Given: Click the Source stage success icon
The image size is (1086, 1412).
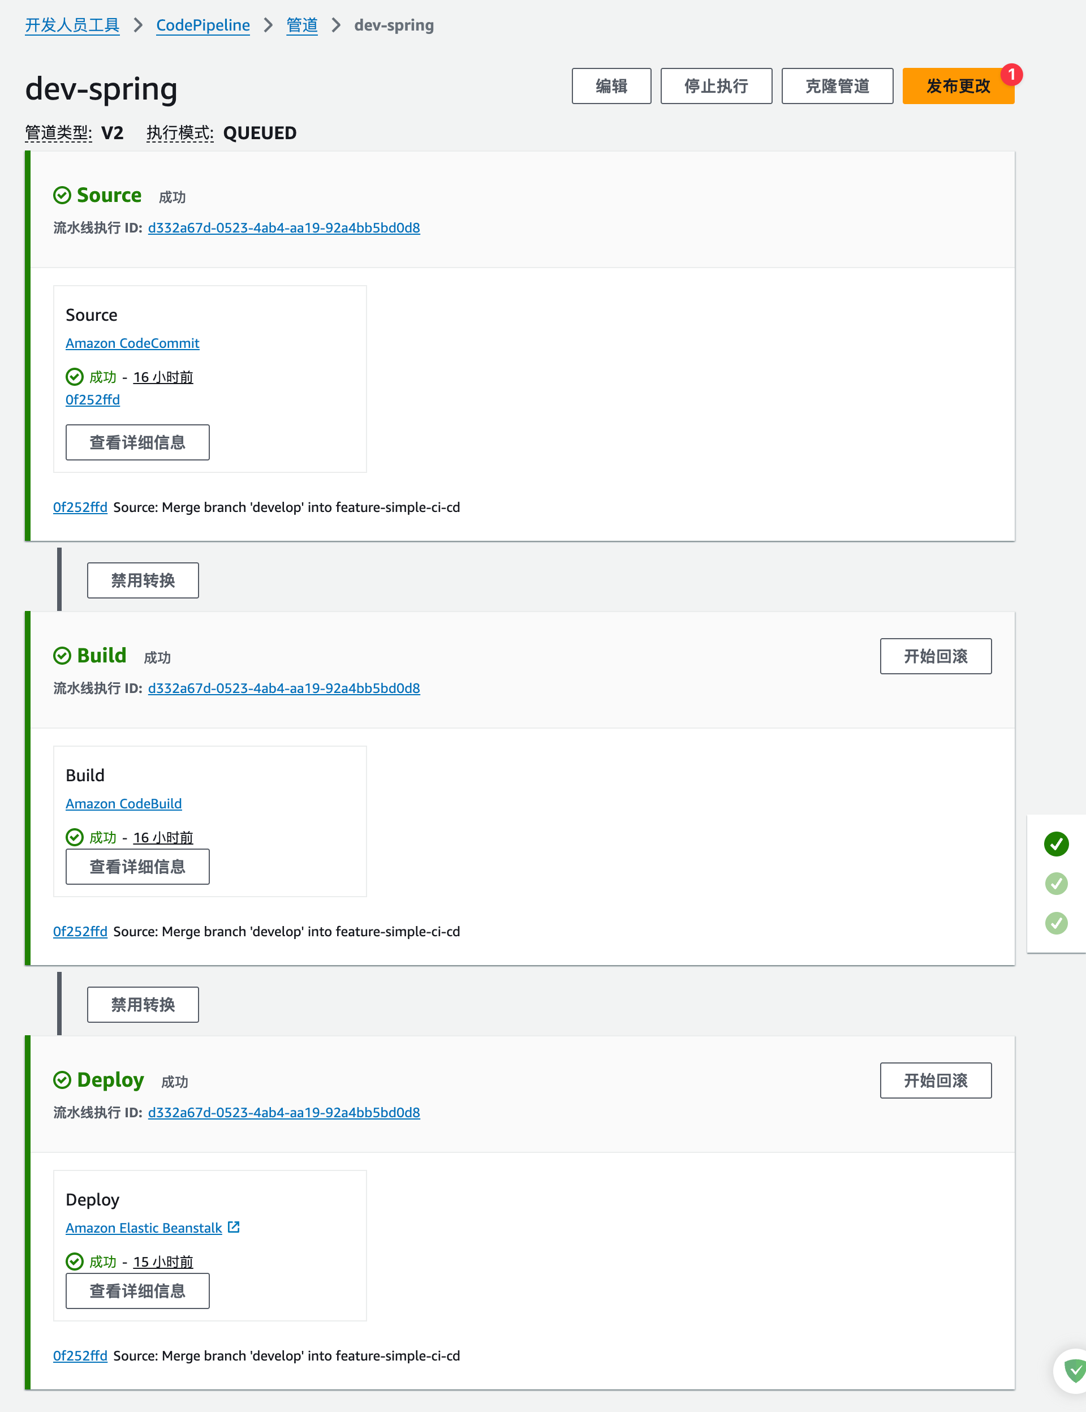Looking at the screenshot, I should 62,195.
